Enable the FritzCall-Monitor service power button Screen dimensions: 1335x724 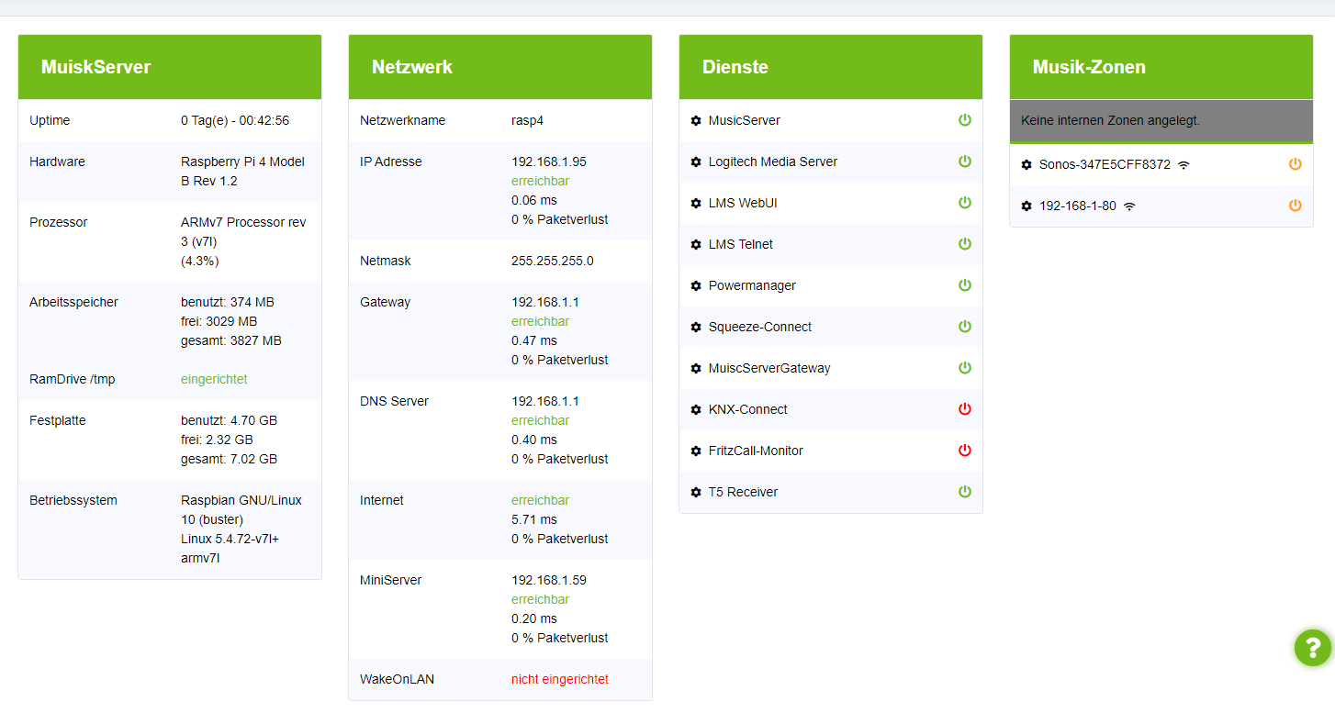coord(965,451)
